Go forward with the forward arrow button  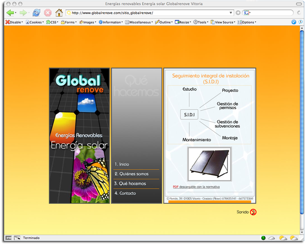pyautogui.click(x=23, y=13)
